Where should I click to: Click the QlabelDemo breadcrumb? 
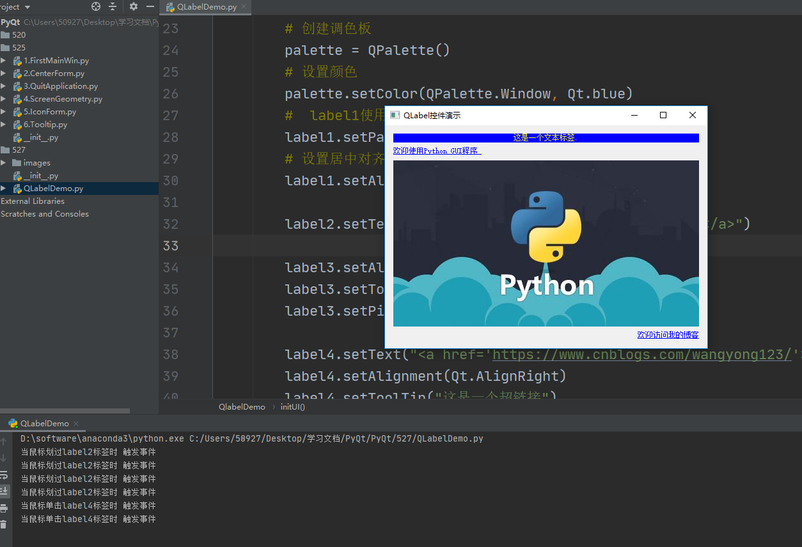point(242,407)
